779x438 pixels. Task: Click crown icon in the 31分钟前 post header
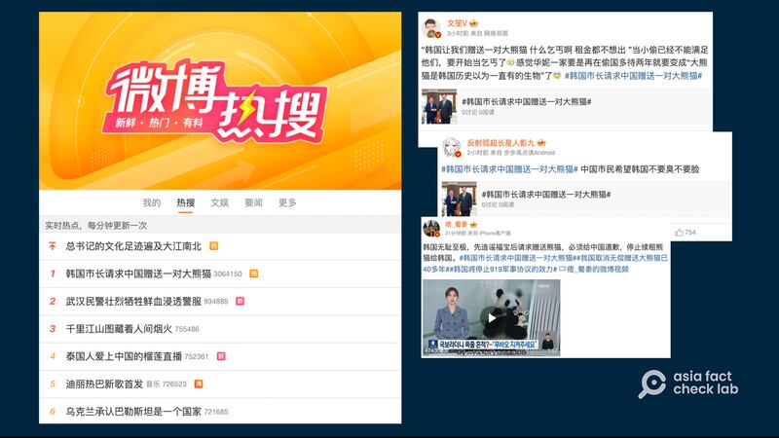473,225
